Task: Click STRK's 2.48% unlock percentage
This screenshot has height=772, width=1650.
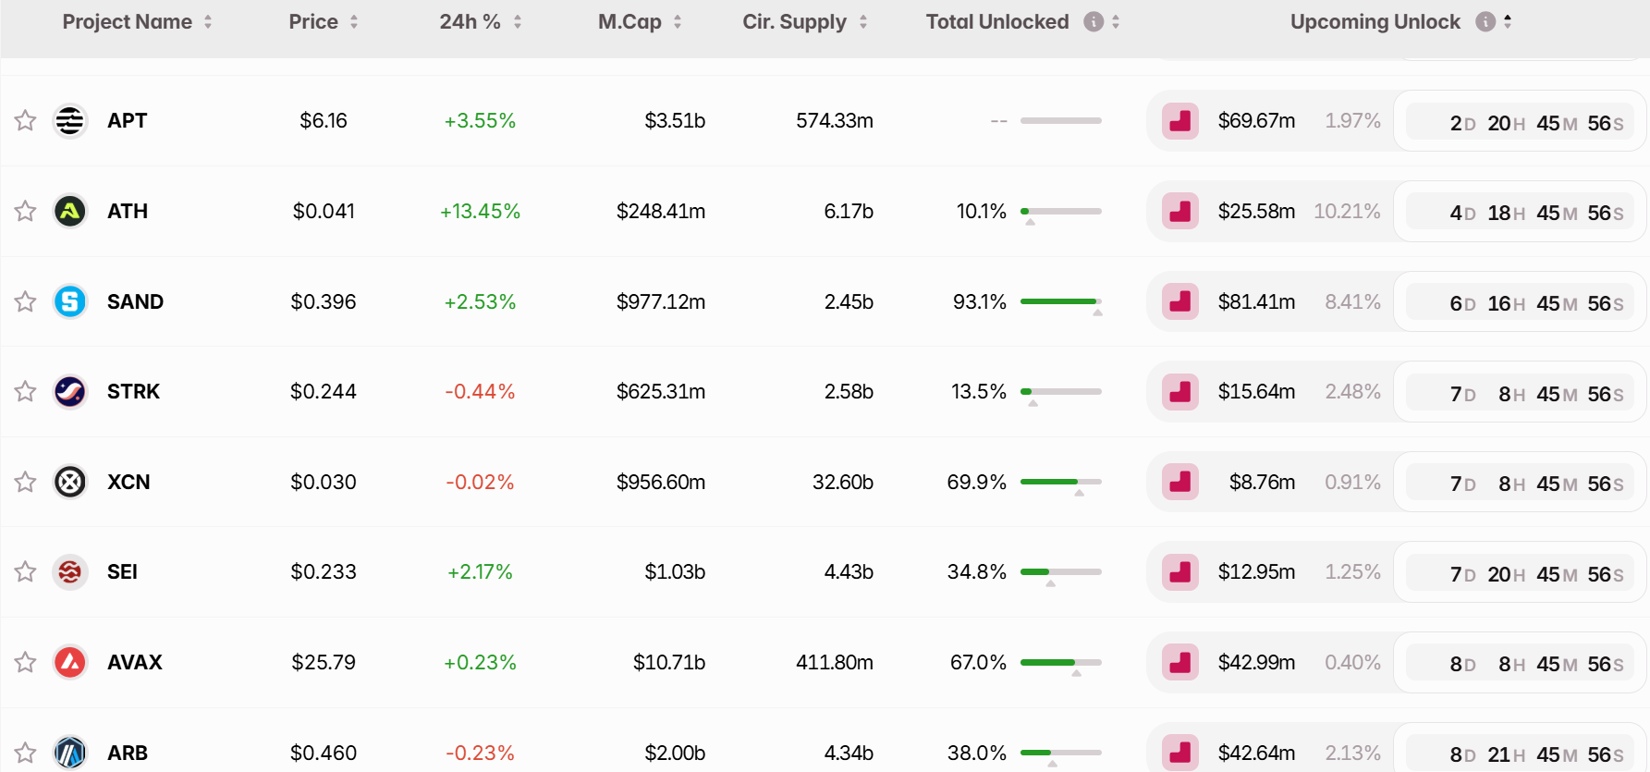Action: (1352, 392)
